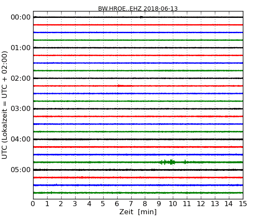Click x-axis tick label 12
The image size is (276, 221).
coord(201,204)
